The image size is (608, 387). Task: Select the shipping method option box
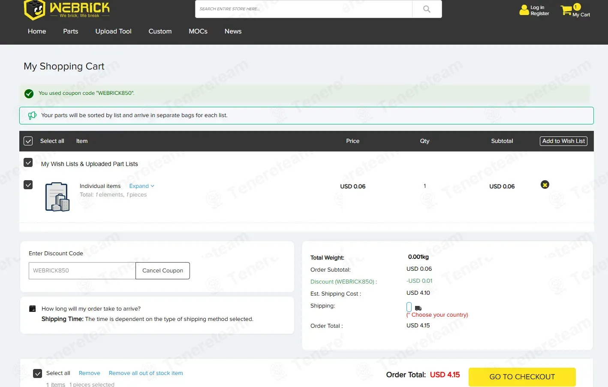tap(409, 307)
